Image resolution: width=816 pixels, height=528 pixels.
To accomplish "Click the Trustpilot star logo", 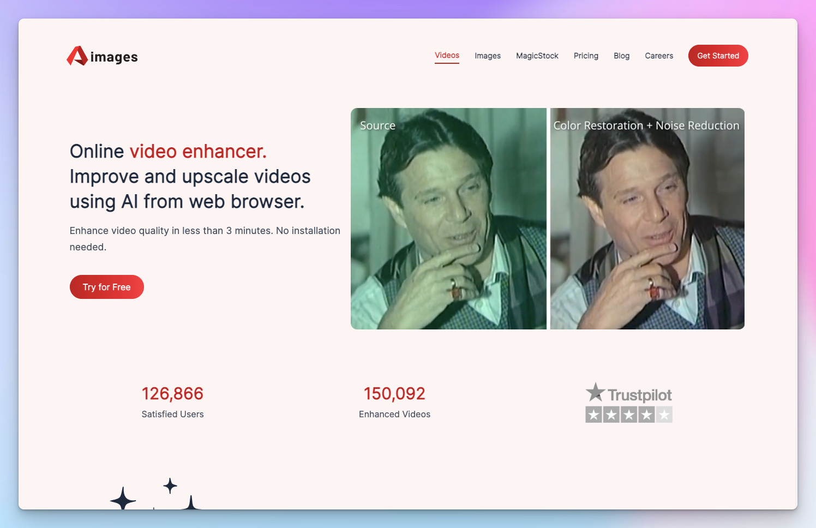I will [x=595, y=392].
